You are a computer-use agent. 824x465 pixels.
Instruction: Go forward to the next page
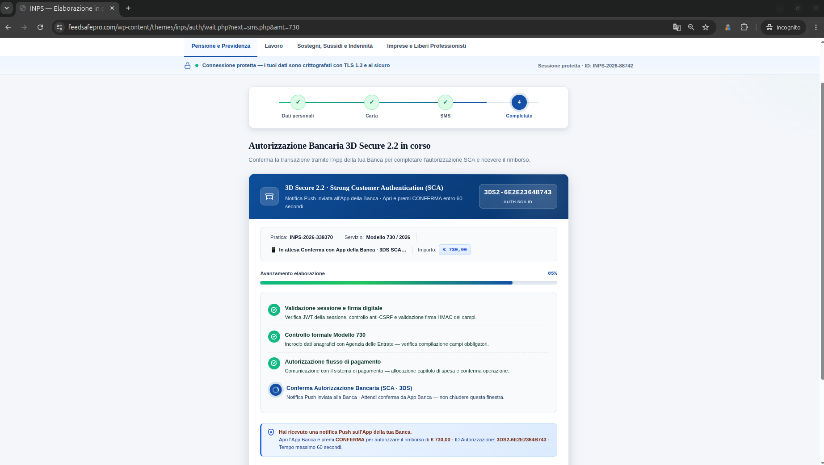[x=24, y=27]
